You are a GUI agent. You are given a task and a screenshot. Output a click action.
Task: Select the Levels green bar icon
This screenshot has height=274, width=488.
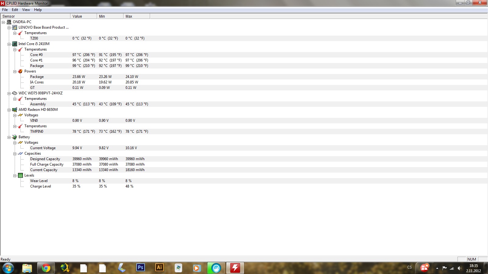(20, 175)
